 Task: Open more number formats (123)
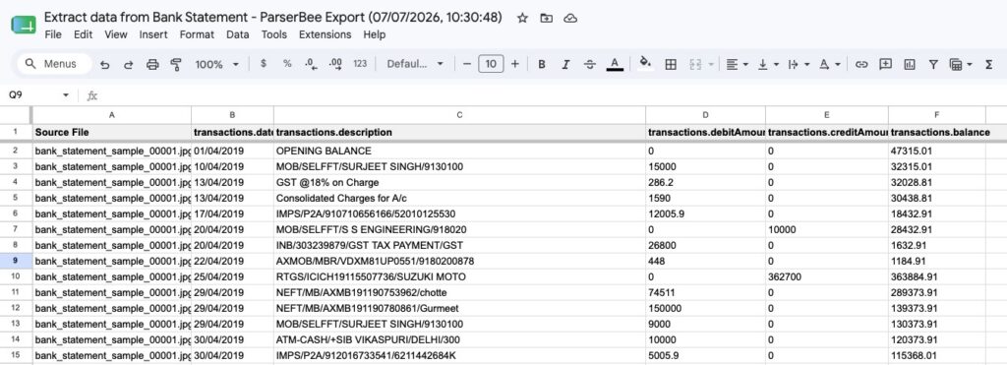[360, 64]
